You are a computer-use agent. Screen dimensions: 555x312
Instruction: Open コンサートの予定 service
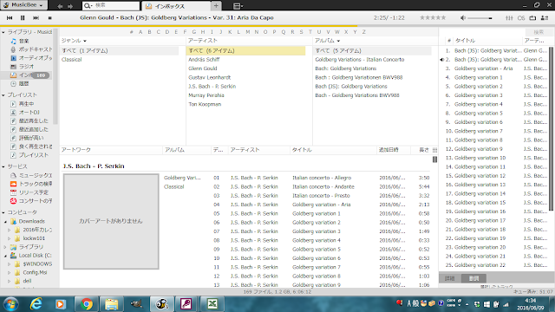point(31,201)
